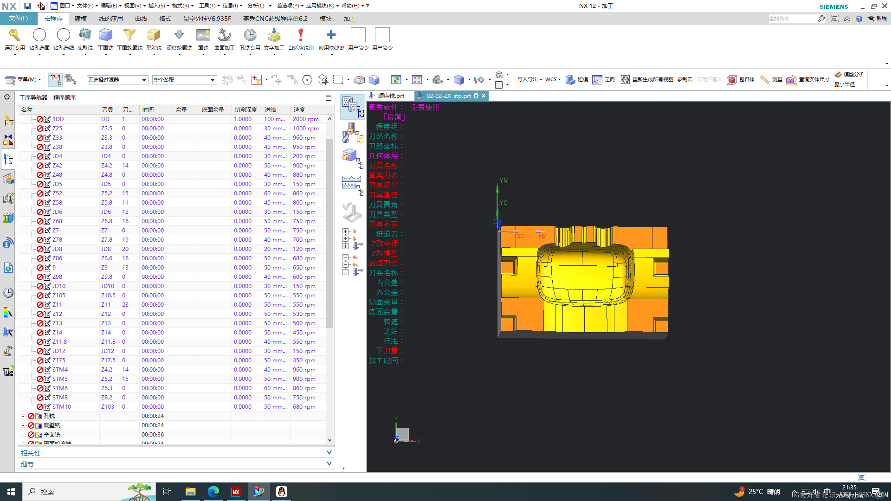
Task: Click the 曲面加工 anchor icon
Action: pos(225,35)
